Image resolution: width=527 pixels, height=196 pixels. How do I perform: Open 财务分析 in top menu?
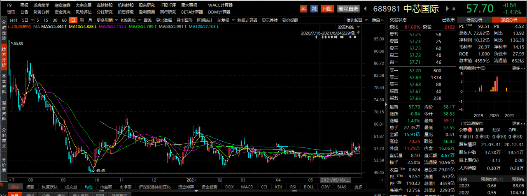click(x=42, y=12)
